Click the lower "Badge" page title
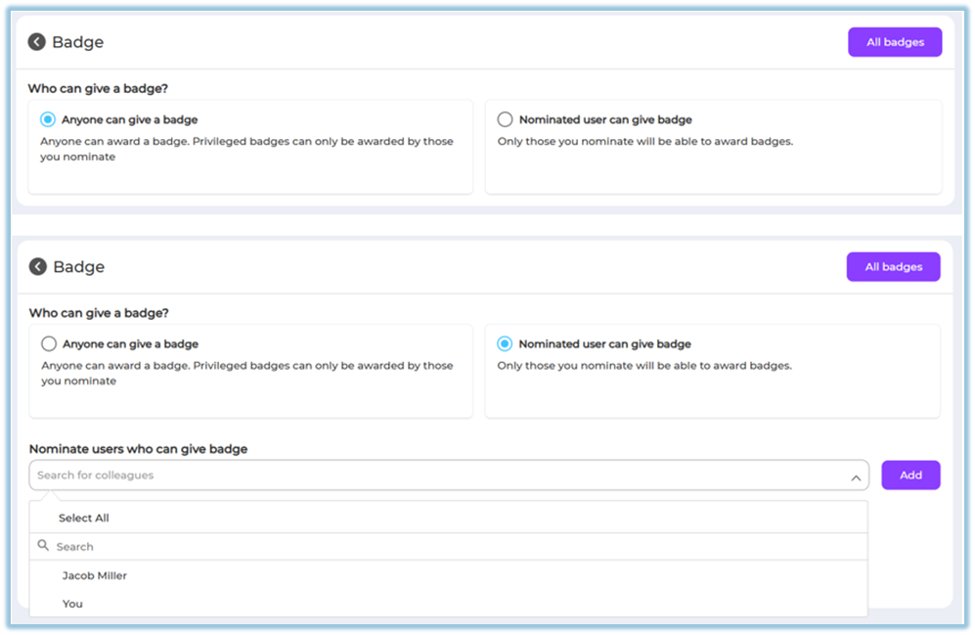This screenshot has height=635, width=975. point(79,267)
